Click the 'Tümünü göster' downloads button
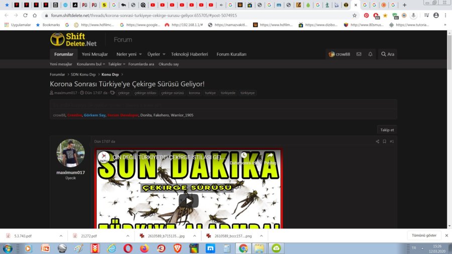452x254 pixels. (x=424, y=235)
